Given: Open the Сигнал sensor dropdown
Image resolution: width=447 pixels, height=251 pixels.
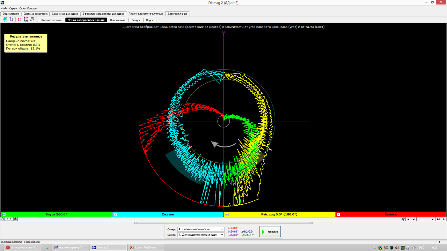Looking at the screenshot, I should [201, 235].
